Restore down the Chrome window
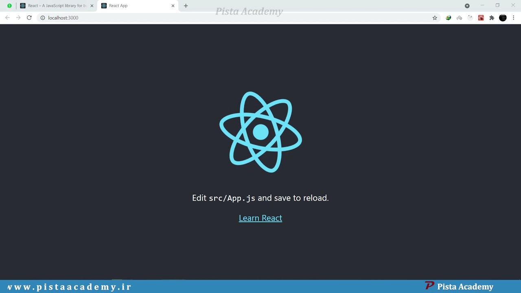 [497, 5]
